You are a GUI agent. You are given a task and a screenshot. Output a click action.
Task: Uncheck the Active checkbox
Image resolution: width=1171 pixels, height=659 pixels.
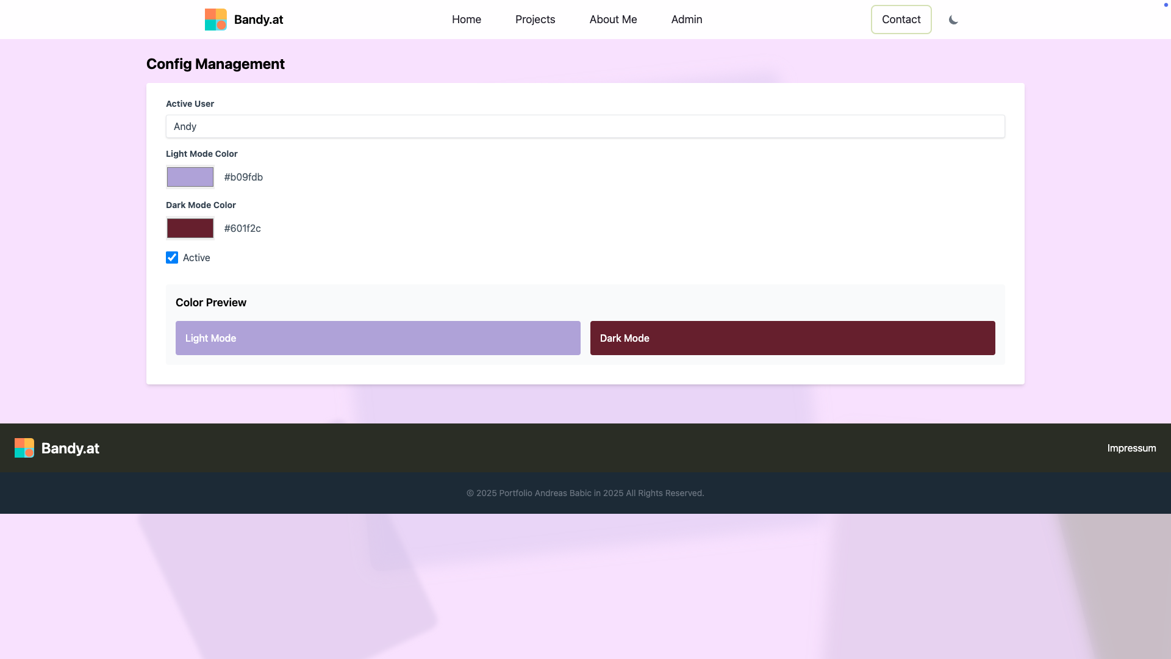coord(172,257)
